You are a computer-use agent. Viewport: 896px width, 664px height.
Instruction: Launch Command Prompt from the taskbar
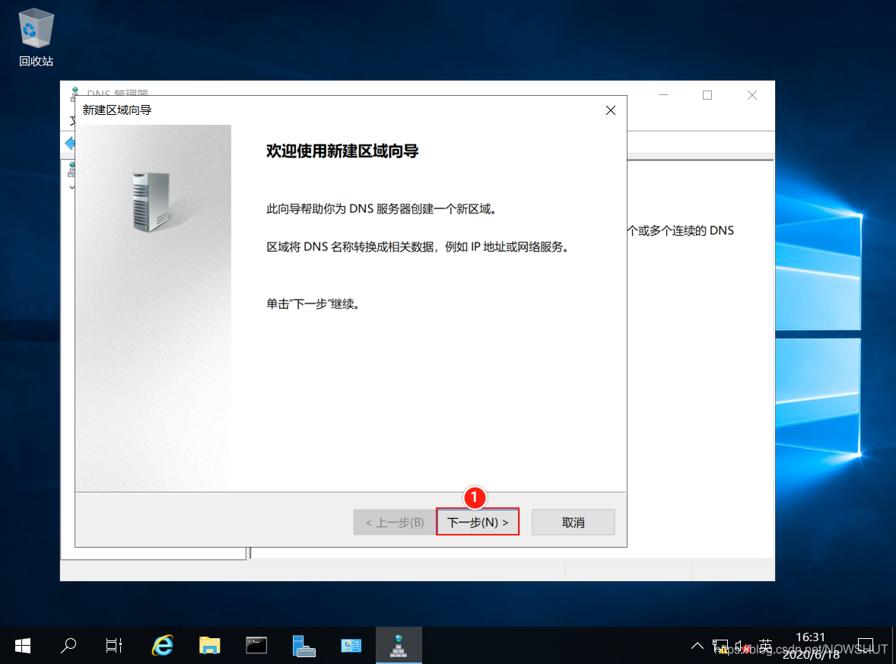click(256, 645)
